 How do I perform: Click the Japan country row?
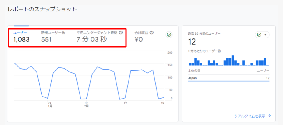click(x=229, y=78)
